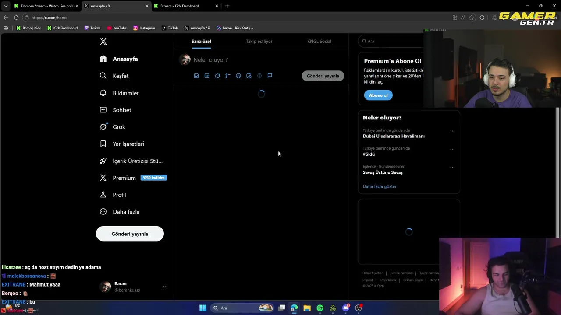The height and width of the screenshot is (315, 561).
Task: Open the emoji picker
Action: point(238,76)
